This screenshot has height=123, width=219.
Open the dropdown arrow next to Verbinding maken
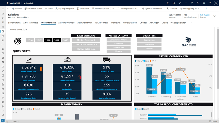point(113,9)
